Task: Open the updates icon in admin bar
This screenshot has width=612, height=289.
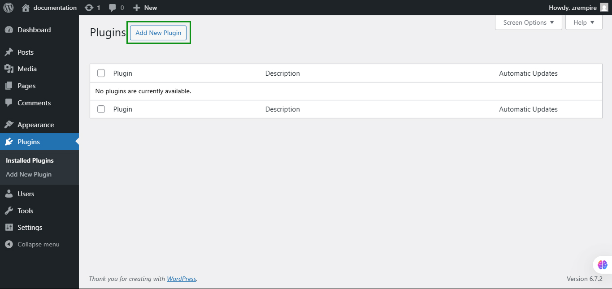Action: (x=89, y=8)
